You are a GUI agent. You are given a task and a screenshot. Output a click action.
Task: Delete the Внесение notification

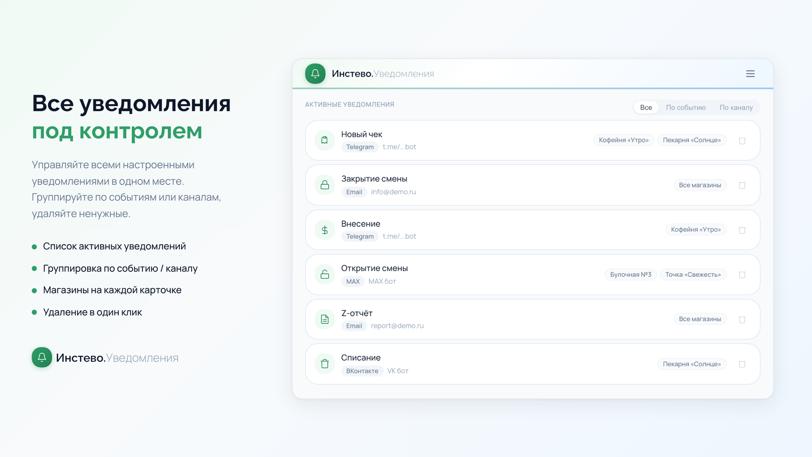click(x=742, y=230)
